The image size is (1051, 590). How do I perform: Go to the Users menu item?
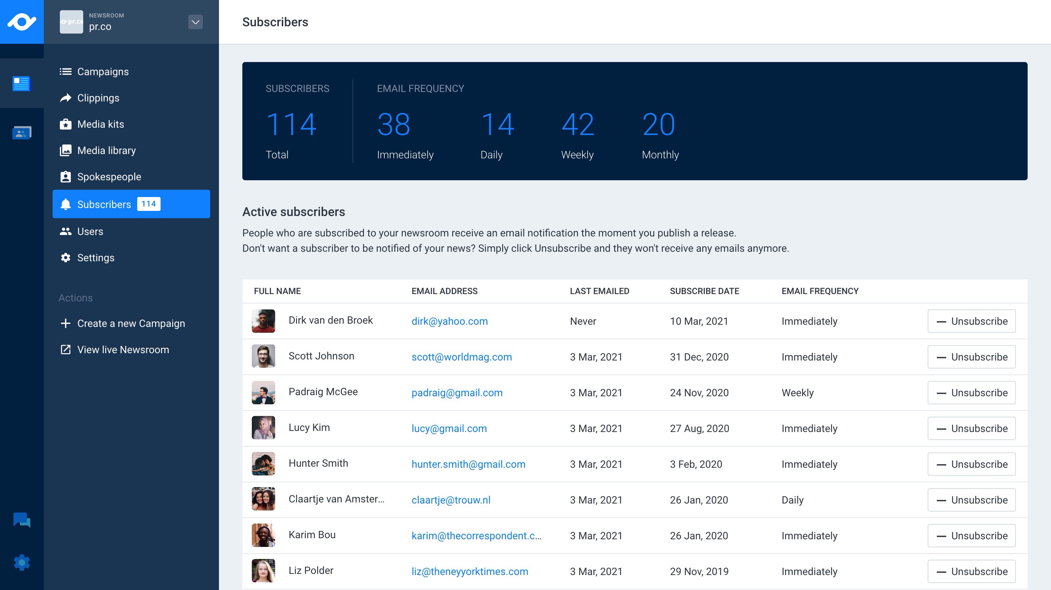click(90, 231)
